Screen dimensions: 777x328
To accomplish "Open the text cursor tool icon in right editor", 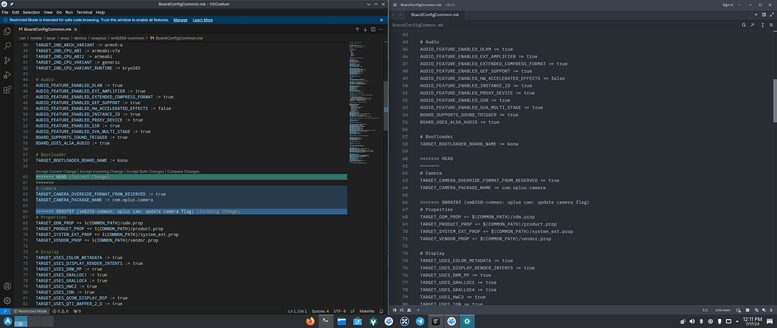I will [x=763, y=24].
